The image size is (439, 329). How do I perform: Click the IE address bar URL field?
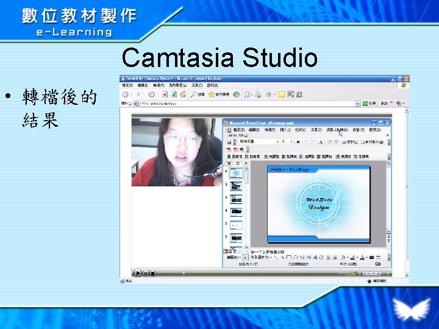coord(245,104)
